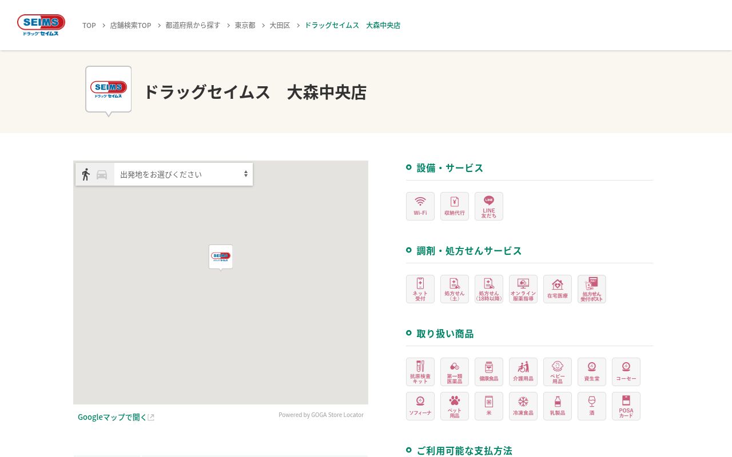
Task: Open in Google Maps link
Action: point(116,417)
